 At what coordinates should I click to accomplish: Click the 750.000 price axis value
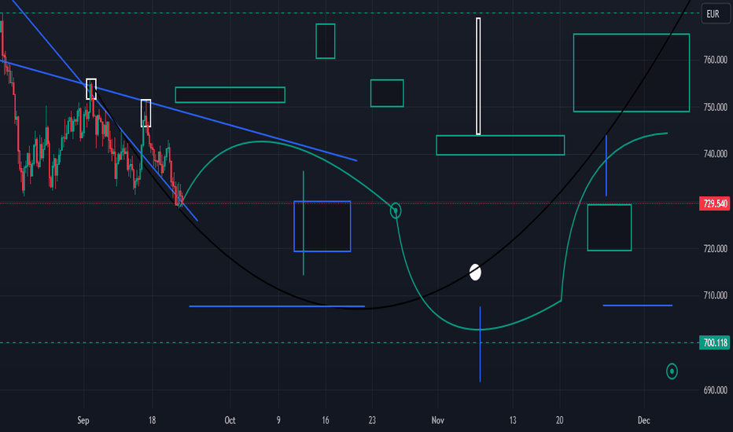(715, 108)
